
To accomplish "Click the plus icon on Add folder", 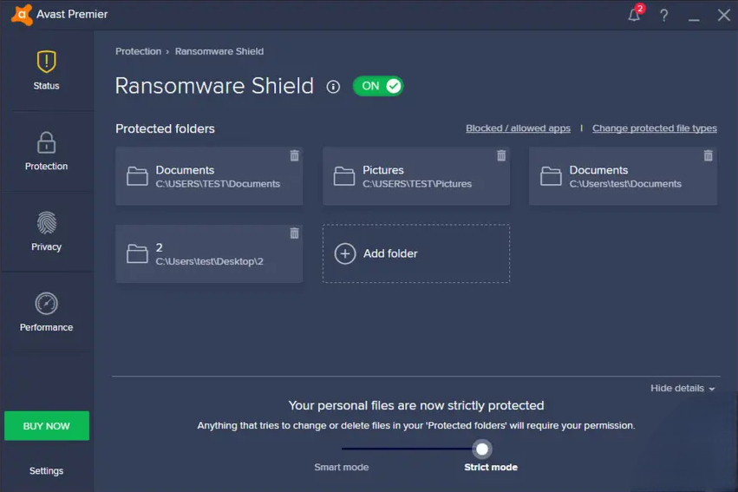I will point(345,253).
